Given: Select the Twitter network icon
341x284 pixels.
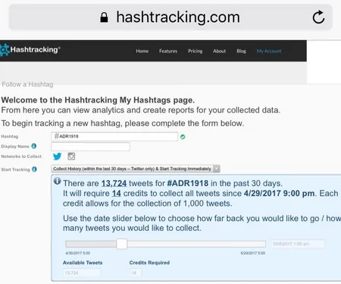Looking at the screenshot, I should (58, 156).
